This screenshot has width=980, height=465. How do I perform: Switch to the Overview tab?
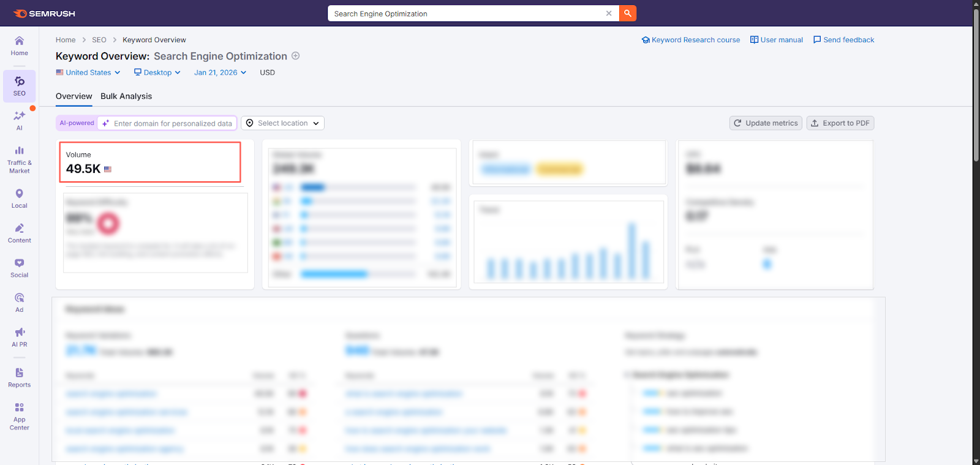tap(73, 96)
